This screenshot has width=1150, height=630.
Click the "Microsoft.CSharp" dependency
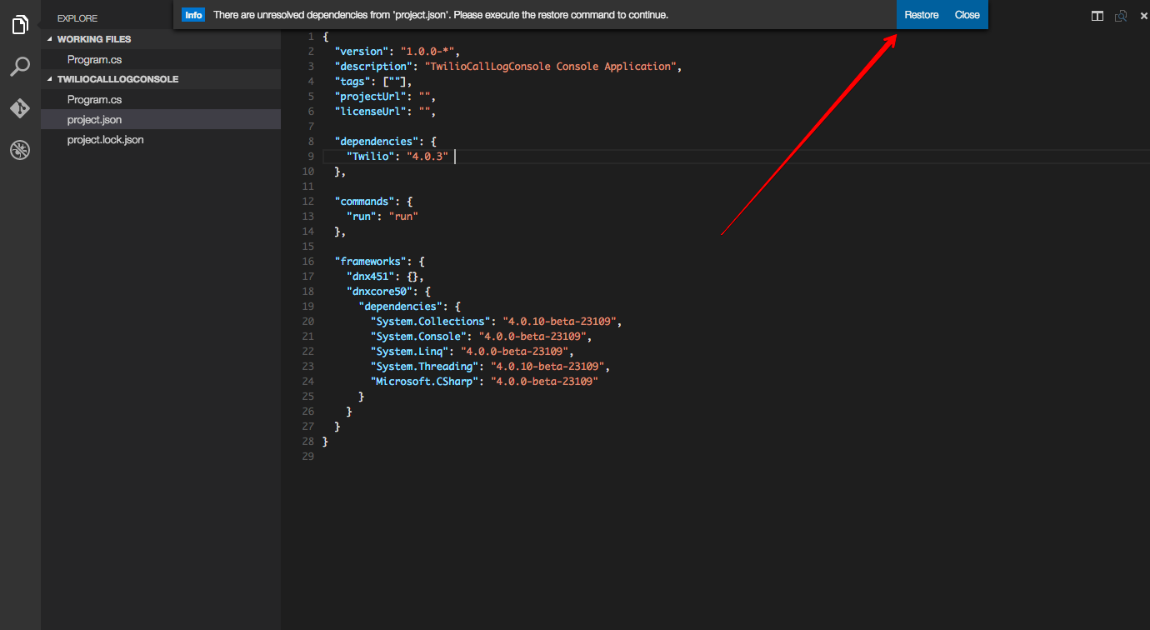click(x=425, y=381)
